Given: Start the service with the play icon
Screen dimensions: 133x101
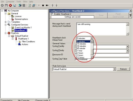Looking at the screenshot, I should [39, 5].
